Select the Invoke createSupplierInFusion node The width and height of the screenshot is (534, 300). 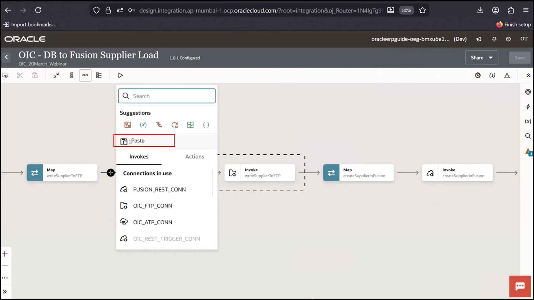(x=457, y=173)
